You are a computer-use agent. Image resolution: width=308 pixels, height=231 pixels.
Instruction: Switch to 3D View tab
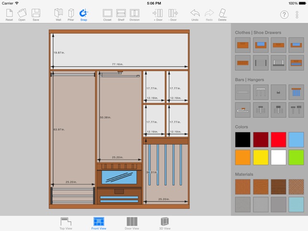point(165,223)
